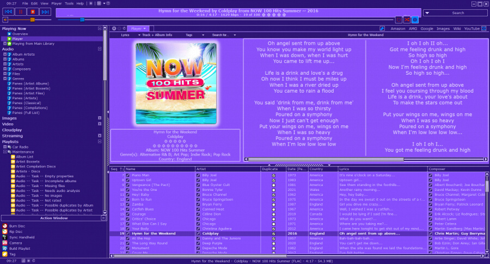Pause the playing track
This screenshot has width=490, height=264.
click(x=21, y=12)
